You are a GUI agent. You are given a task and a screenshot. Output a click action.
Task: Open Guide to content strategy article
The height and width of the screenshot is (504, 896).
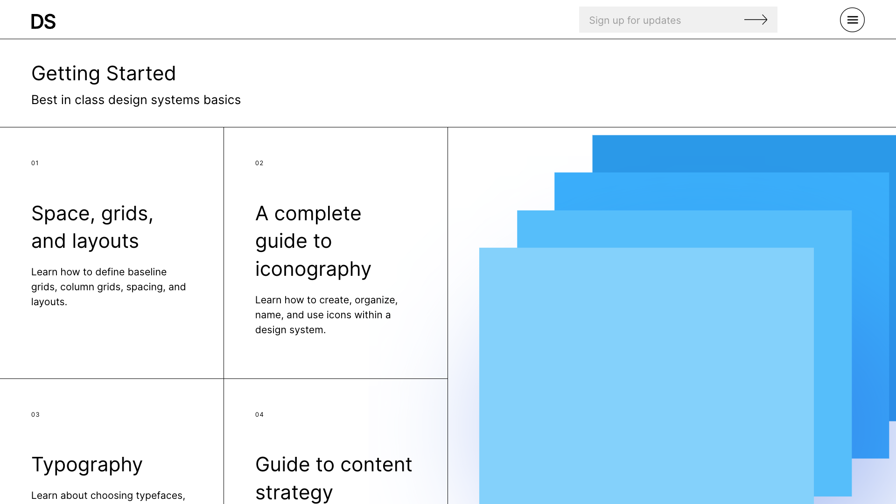coord(334,478)
